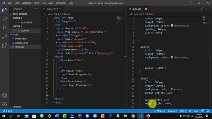The width and height of the screenshot is (212, 119).
Task: Click the LF end-of-line selector
Action: point(190,111)
